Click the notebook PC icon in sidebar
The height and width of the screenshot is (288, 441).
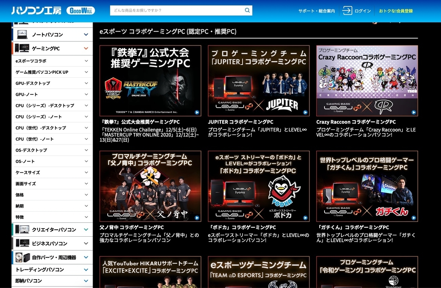pos(22,34)
